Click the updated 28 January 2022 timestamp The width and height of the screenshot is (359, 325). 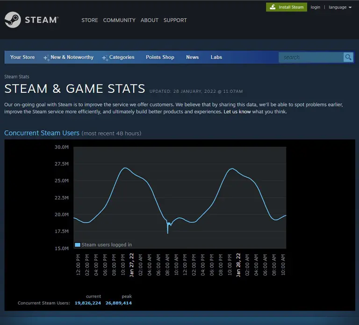(x=196, y=91)
